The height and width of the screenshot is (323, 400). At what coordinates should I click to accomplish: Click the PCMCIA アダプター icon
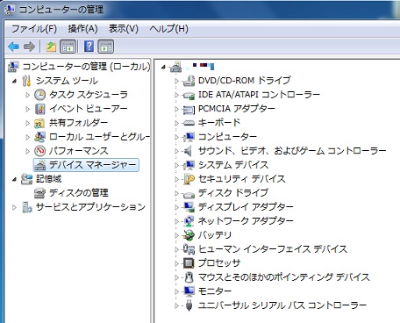click(189, 110)
